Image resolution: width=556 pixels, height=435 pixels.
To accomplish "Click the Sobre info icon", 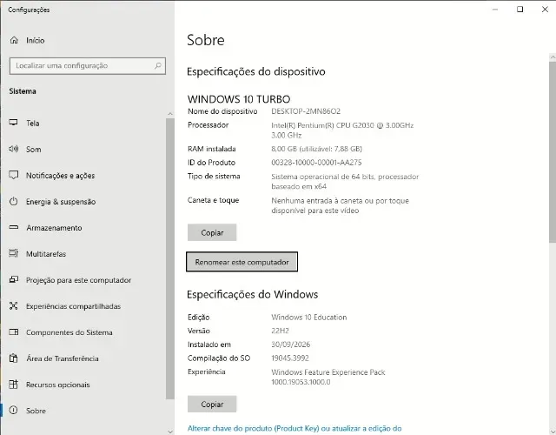I will pos(14,411).
